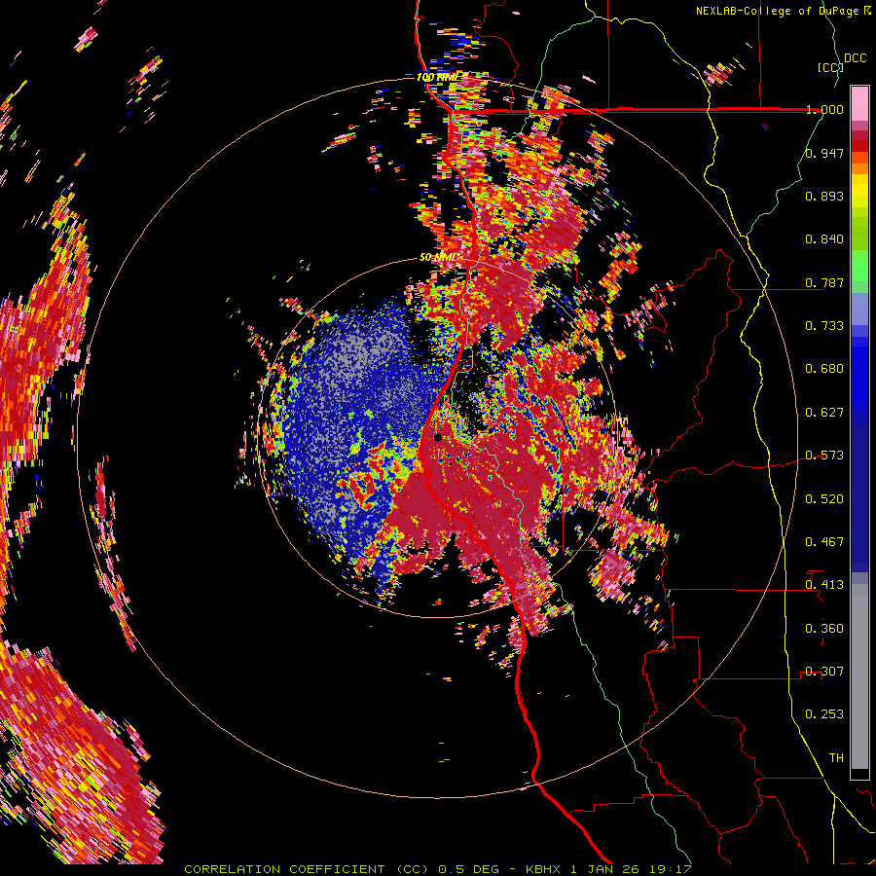Click the DCC label above the color scale

point(855,58)
